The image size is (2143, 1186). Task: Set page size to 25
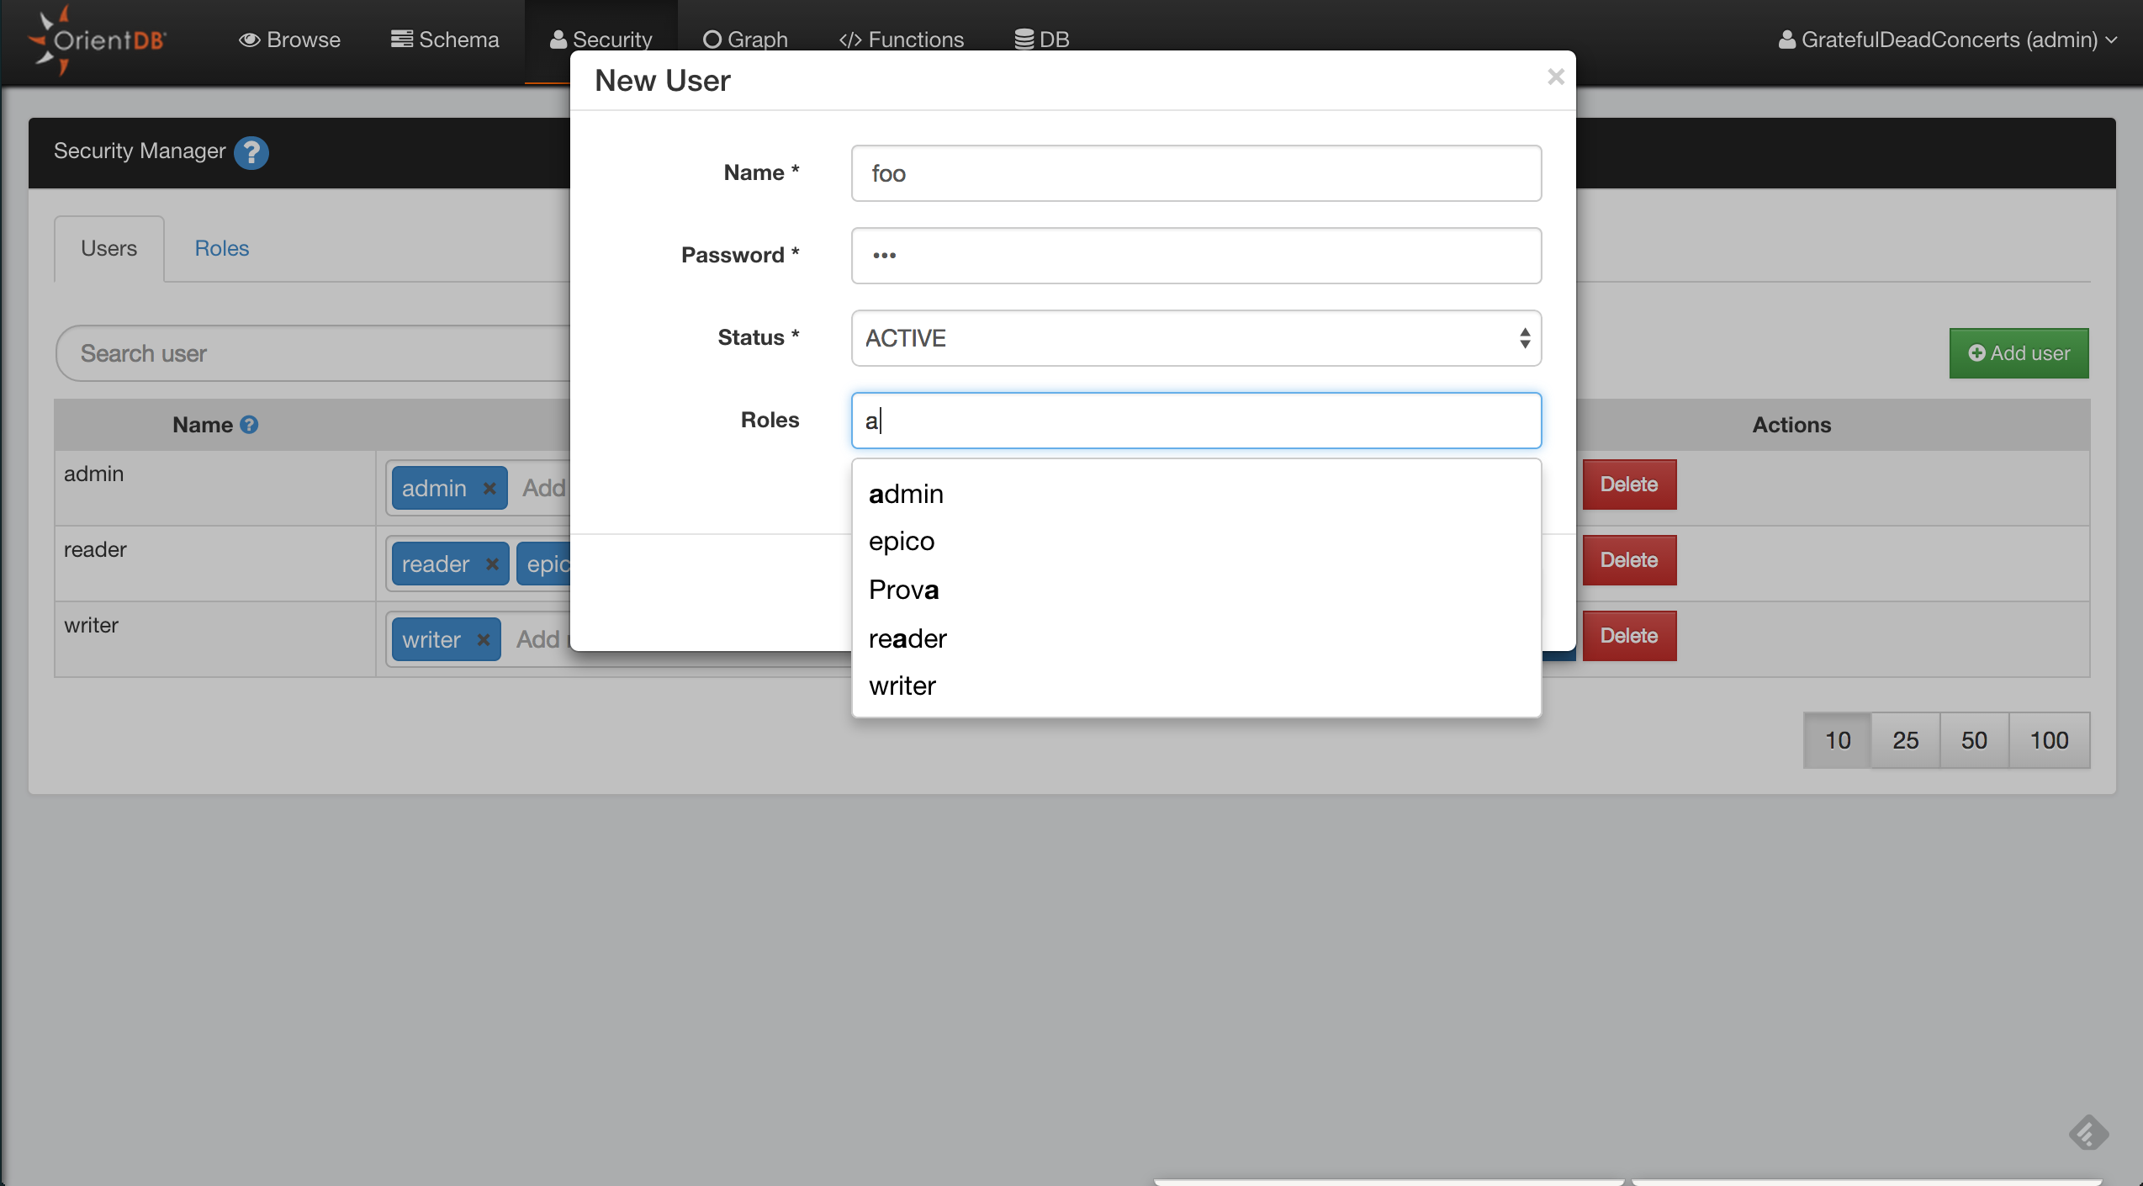point(1905,740)
